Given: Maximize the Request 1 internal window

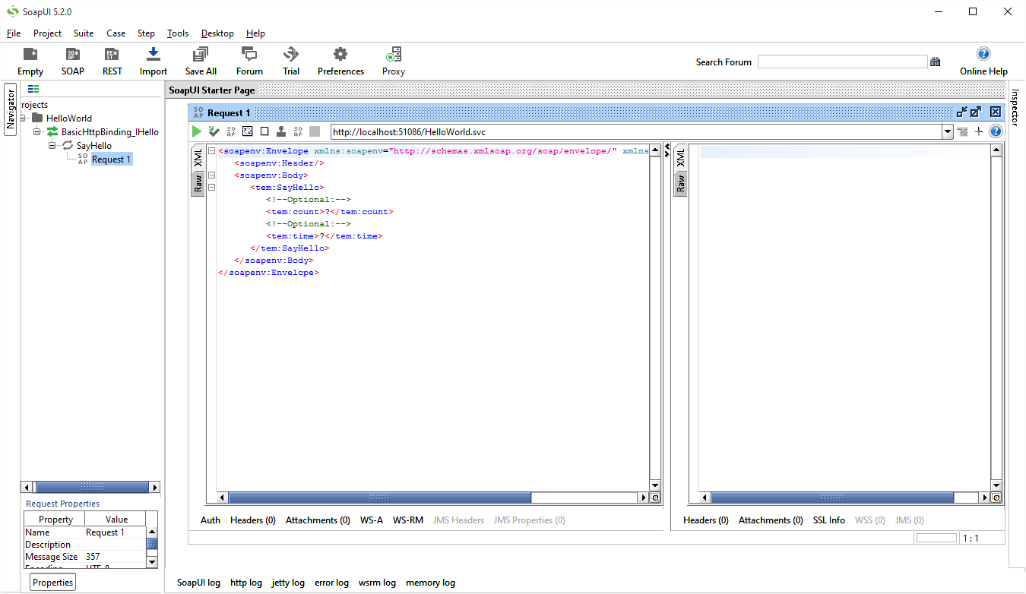Looking at the screenshot, I should (x=976, y=112).
